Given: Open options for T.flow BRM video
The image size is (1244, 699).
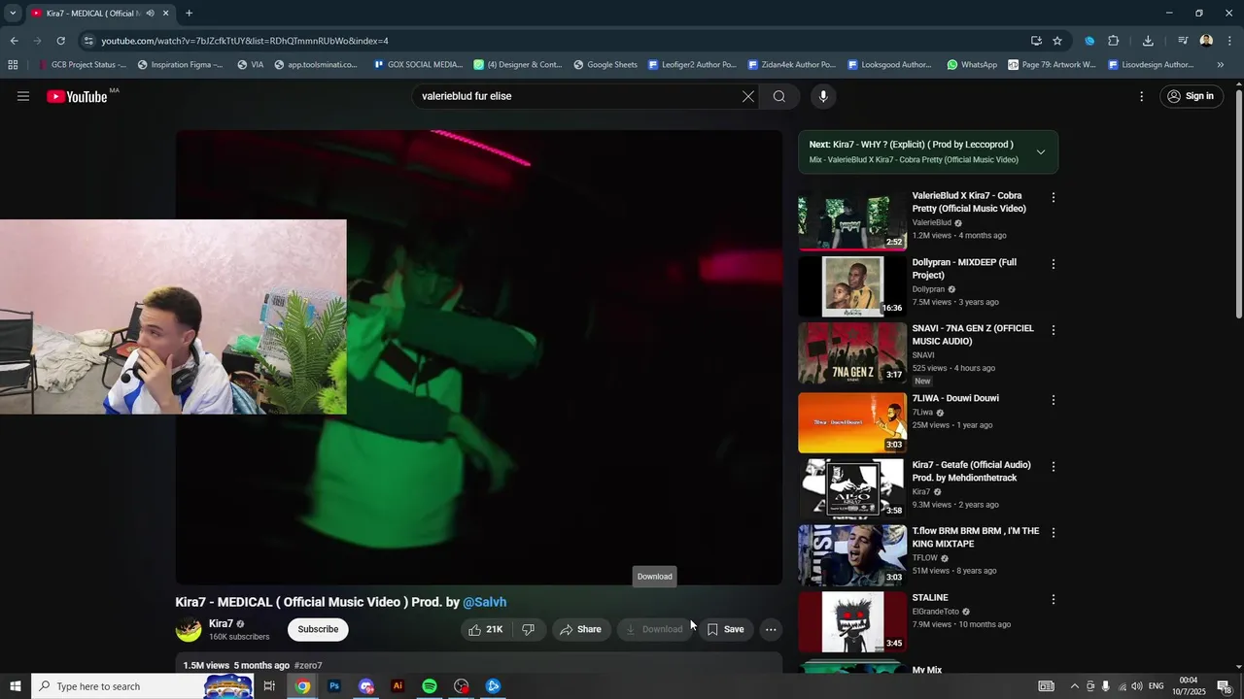Looking at the screenshot, I should coord(1053,533).
